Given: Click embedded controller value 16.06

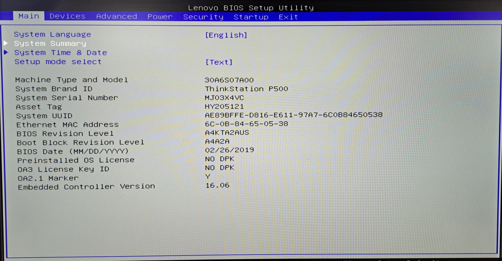Looking at the screenshot, I should click(217, 185).
